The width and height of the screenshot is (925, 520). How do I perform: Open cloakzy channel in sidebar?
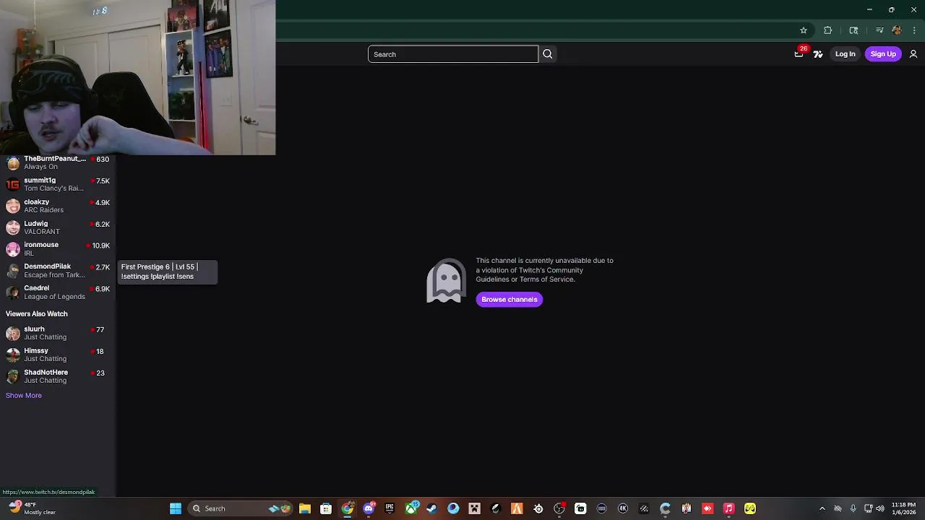point(58,206)
